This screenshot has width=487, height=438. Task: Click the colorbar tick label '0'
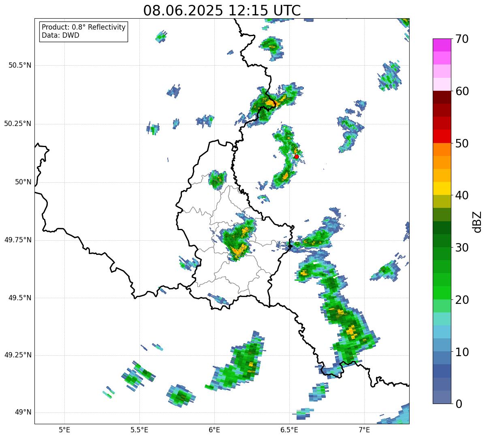click(459, 404)
